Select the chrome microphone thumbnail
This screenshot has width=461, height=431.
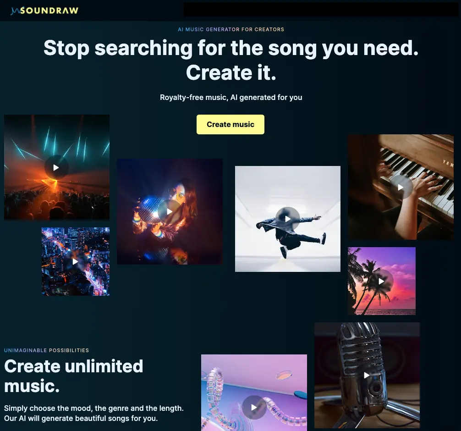pyautogui.click(x=367, y=375)
